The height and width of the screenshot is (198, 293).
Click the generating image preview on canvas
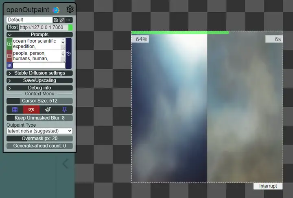[x=207, y=108]
